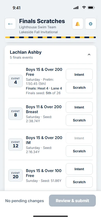Viewport: 101px width, 219px height.
Task: Collapse Lachlan Ashby's events section
Action: coord(89,54)
